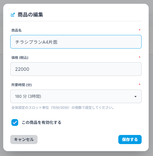153x156 pixels.
Task: Click the red required asterisk for 所要時間 (分)
Action: [139, 84]
